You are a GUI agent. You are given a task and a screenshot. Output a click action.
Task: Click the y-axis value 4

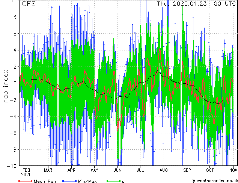tap(15, 50)
